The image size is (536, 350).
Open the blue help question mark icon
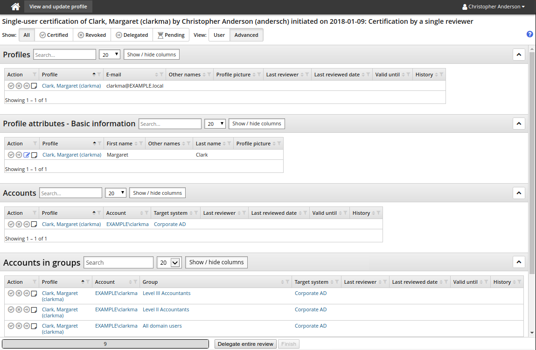tap(529, 34)
